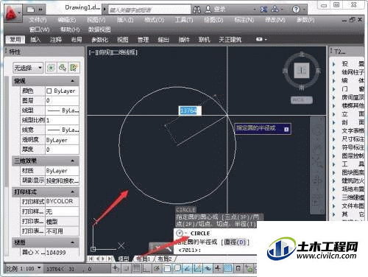This screenshot has width=368, height=277.
Task: Click the Autodesk Exchange X icon in title bar
Action: (x=264, y=10)
